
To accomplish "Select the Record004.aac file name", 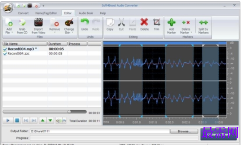I will click(x=19, y=54).
